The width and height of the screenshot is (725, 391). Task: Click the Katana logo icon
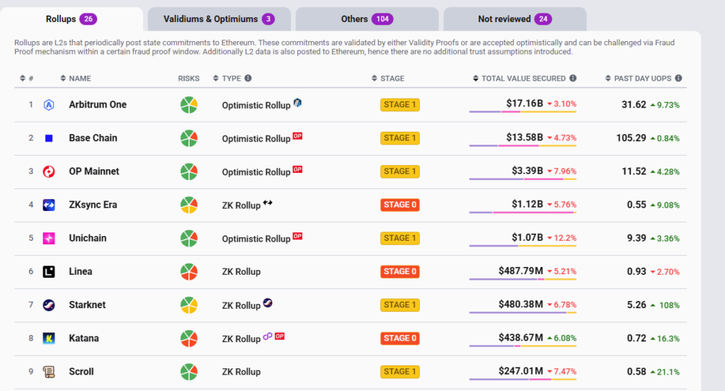49,339
